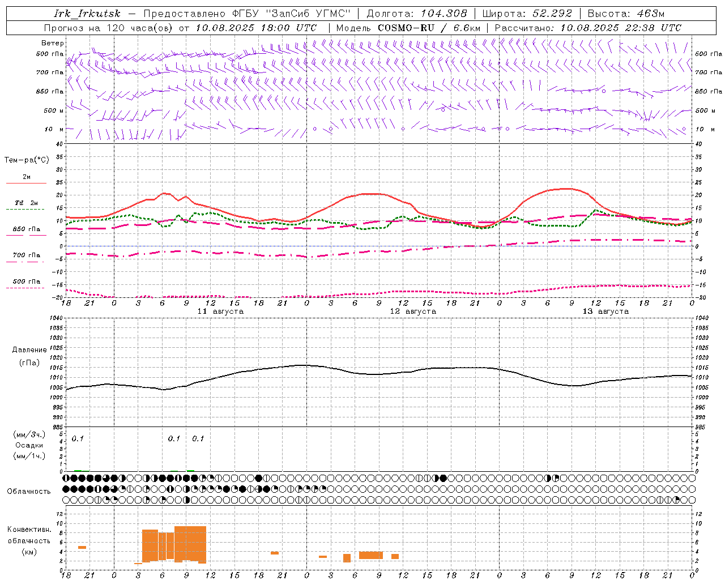Click '500 гПа' in the temperature legend
Screen dimensions: 725x580
(27, 282)
